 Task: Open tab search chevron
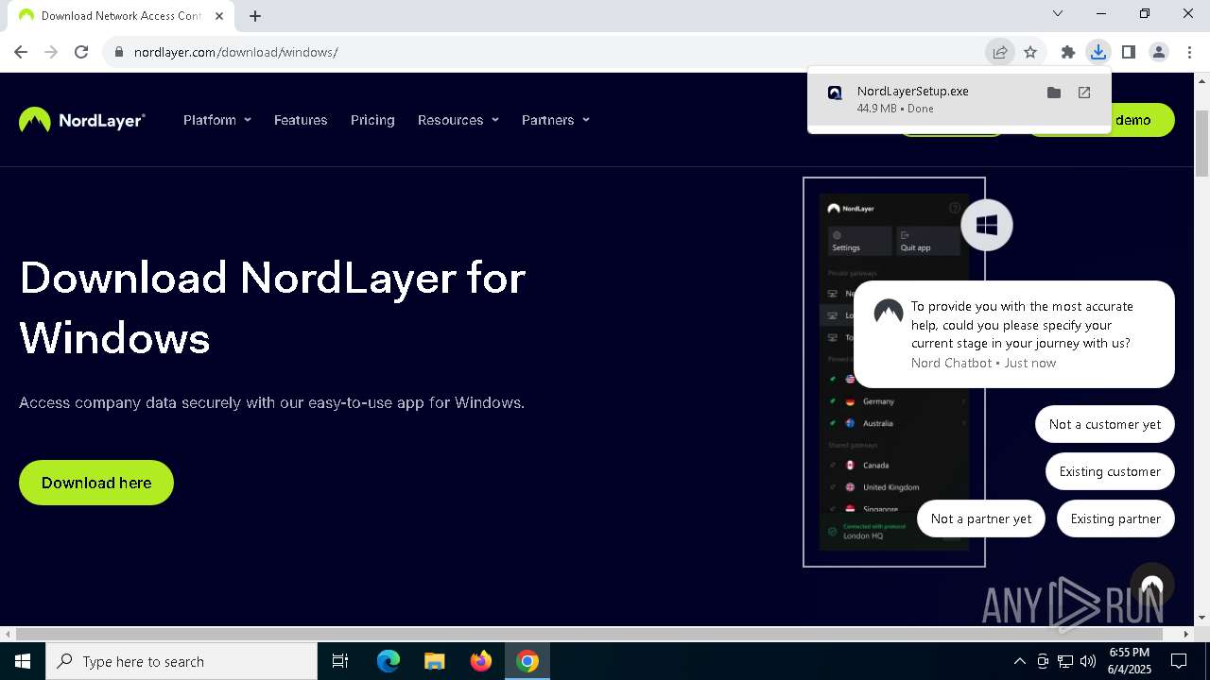point(1058,13)
